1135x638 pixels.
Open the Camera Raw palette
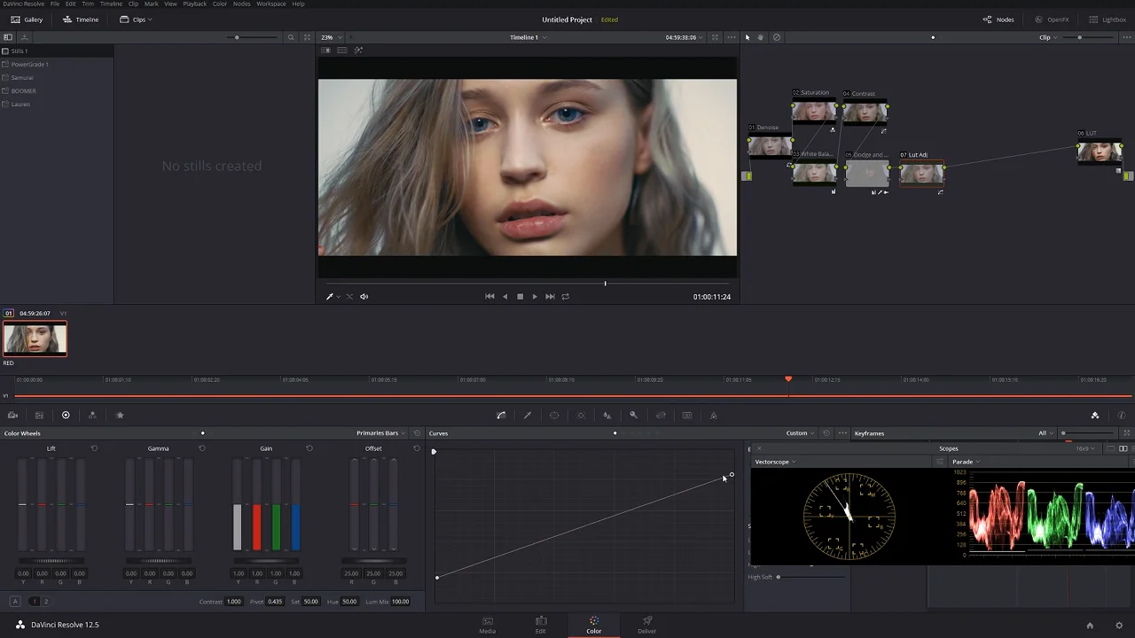pyautogui.click(x=12, y=415)
